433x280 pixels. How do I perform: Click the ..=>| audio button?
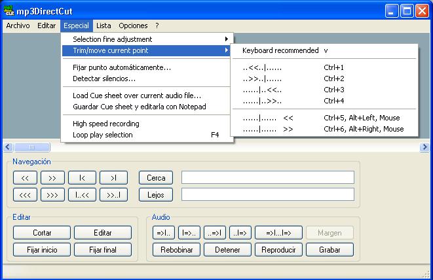pyautogui.click(x=215, y=233)
